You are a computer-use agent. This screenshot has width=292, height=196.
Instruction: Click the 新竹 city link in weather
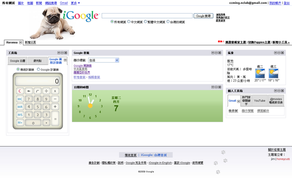click(230, 61)
